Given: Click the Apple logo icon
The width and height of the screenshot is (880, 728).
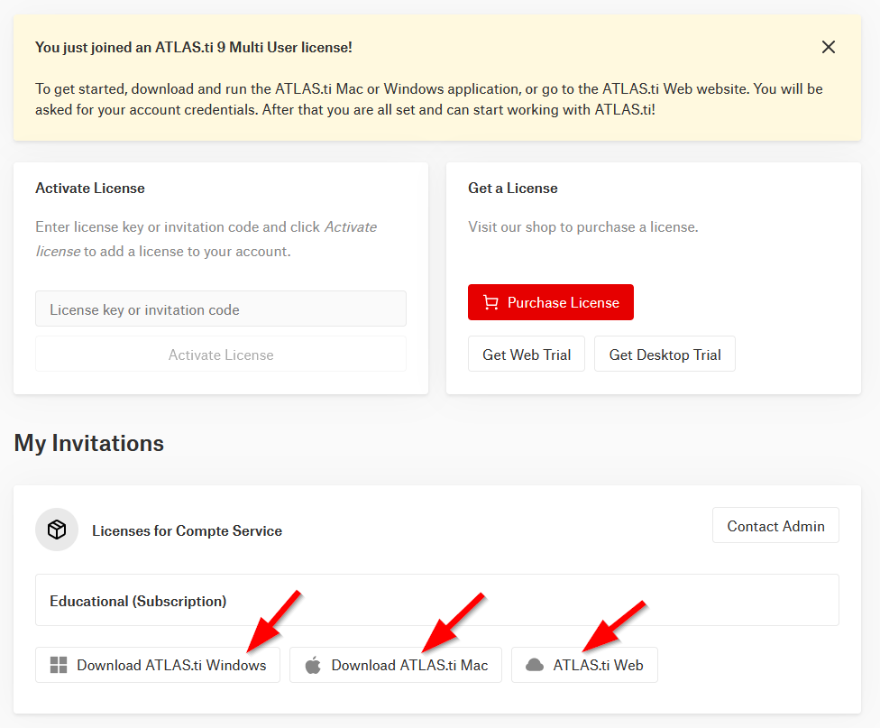Looking at the screenshot, I should point(313,666).
